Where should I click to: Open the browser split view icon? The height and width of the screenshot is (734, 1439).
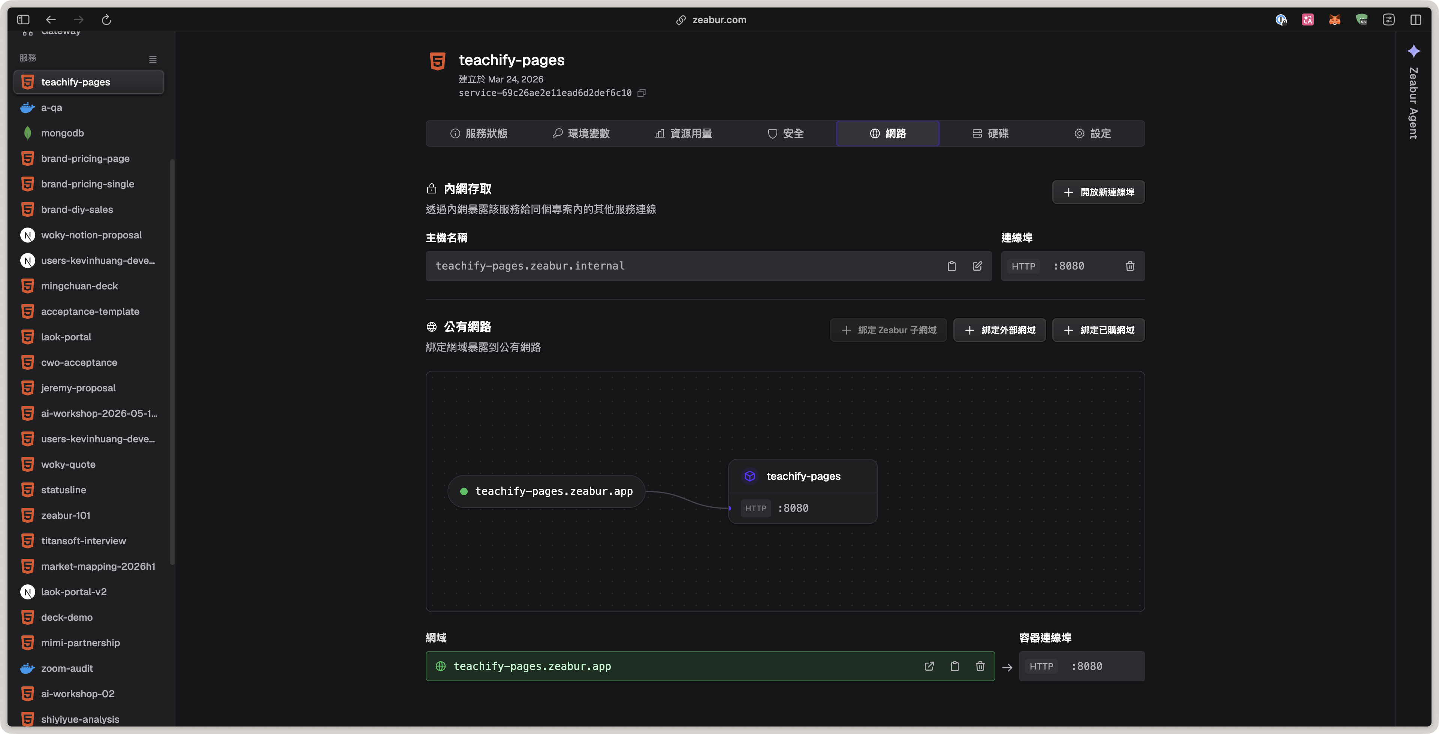click(1415, 19)
